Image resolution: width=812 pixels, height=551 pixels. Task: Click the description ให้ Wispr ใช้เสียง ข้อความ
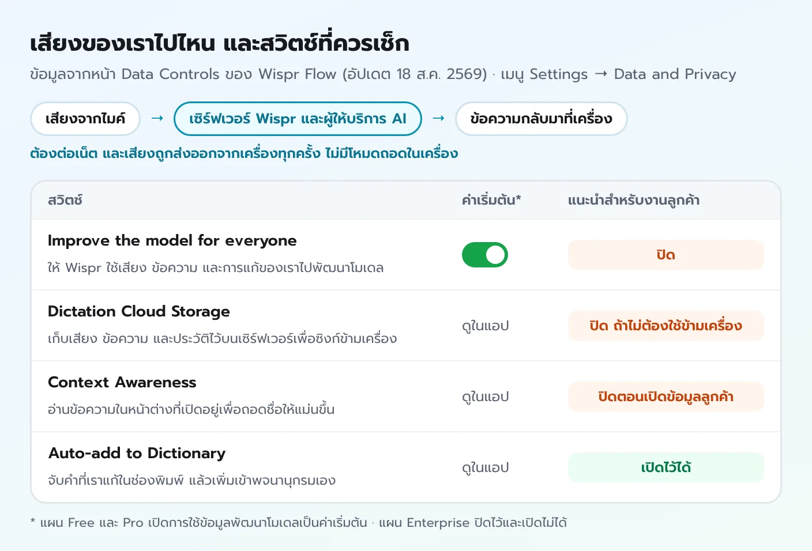216,267
